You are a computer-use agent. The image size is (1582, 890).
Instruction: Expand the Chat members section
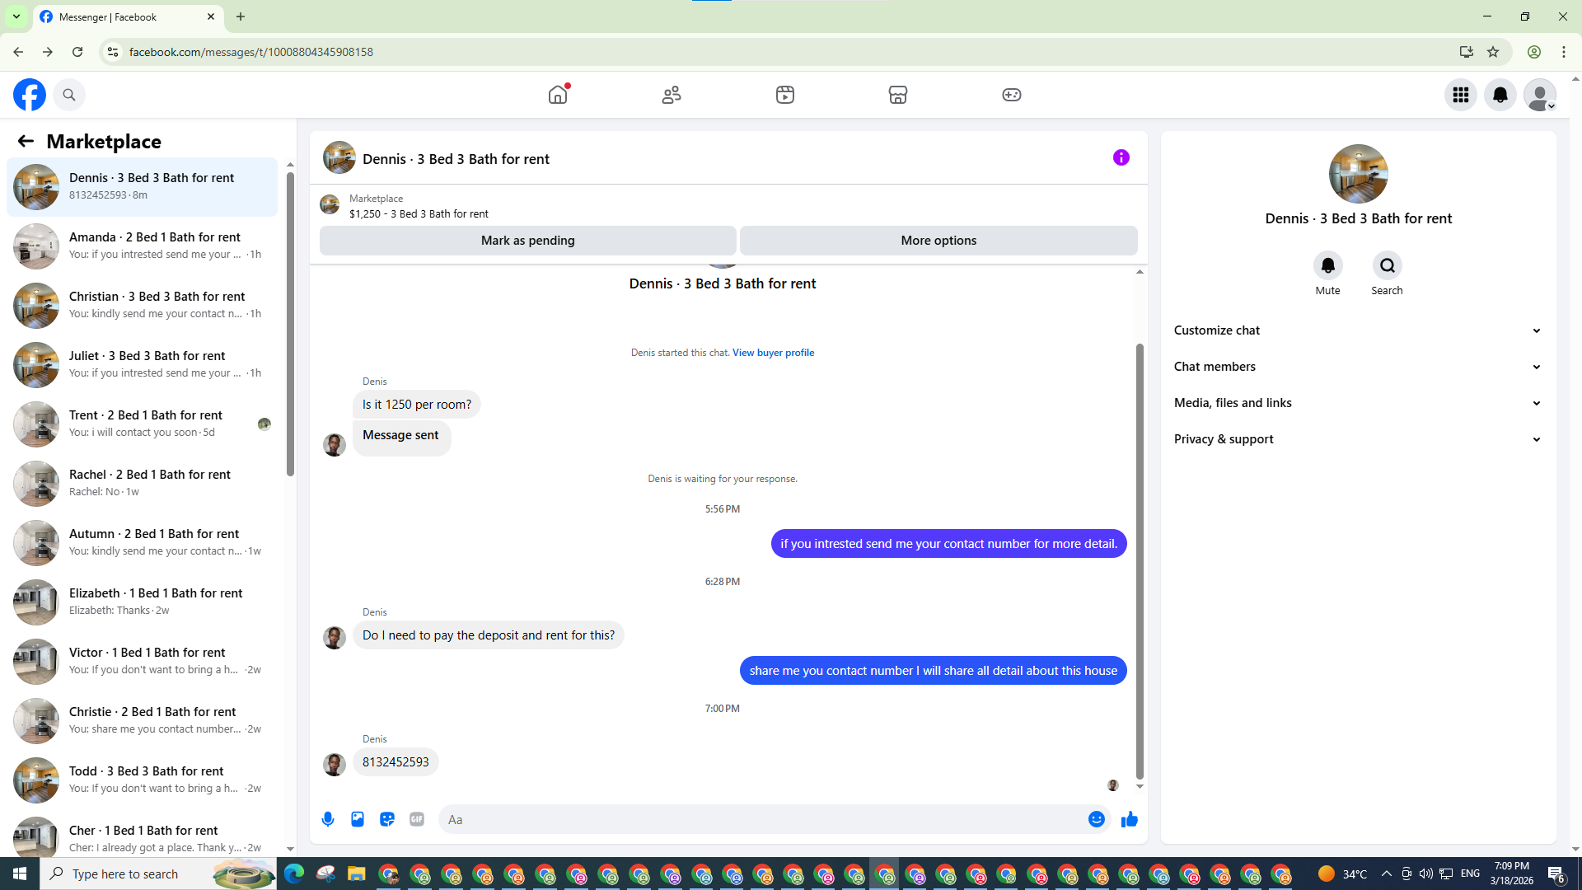click(1357, 367)
